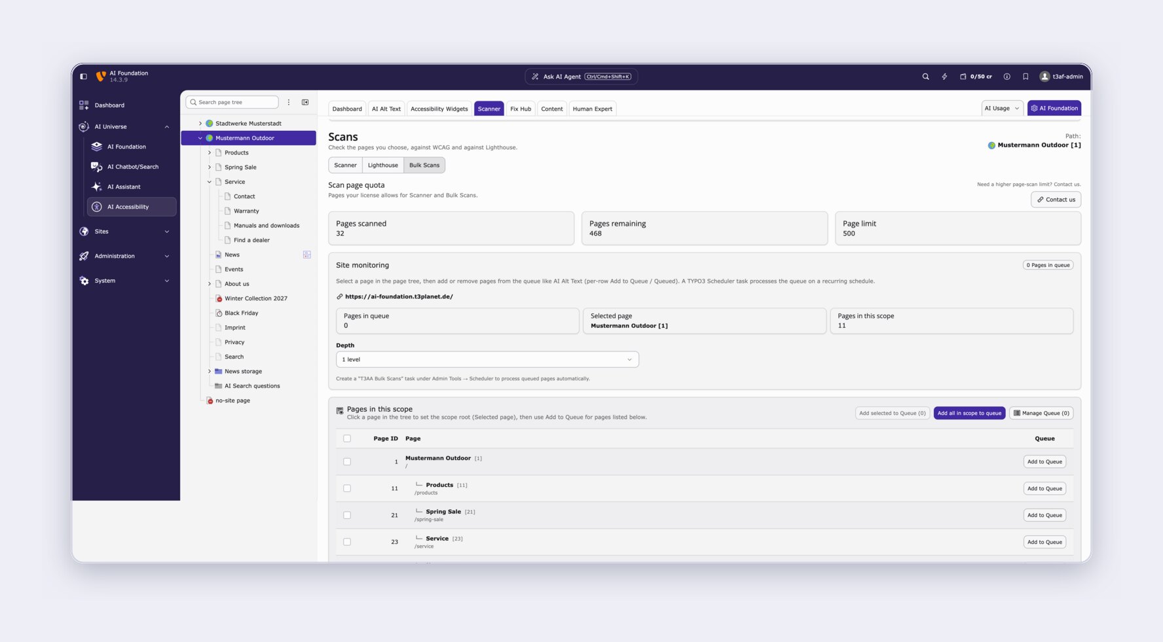The width and height of the screenshot is (1163, 642).
Task: Click Add to Queue for Products row
Action: click(1044, 489)
